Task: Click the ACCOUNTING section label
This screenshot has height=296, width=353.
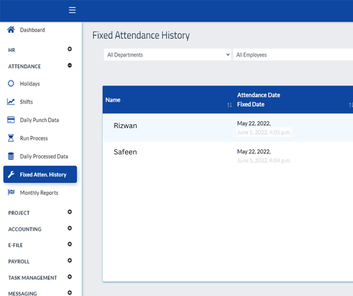Action: 25,229
